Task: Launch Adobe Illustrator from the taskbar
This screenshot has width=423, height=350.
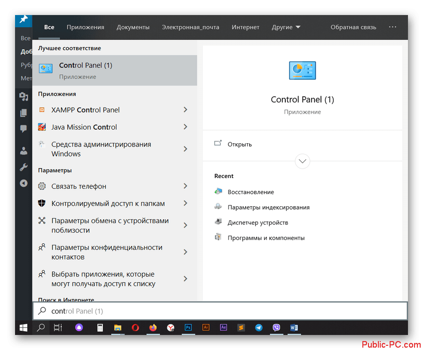Action: pos(206,327)
